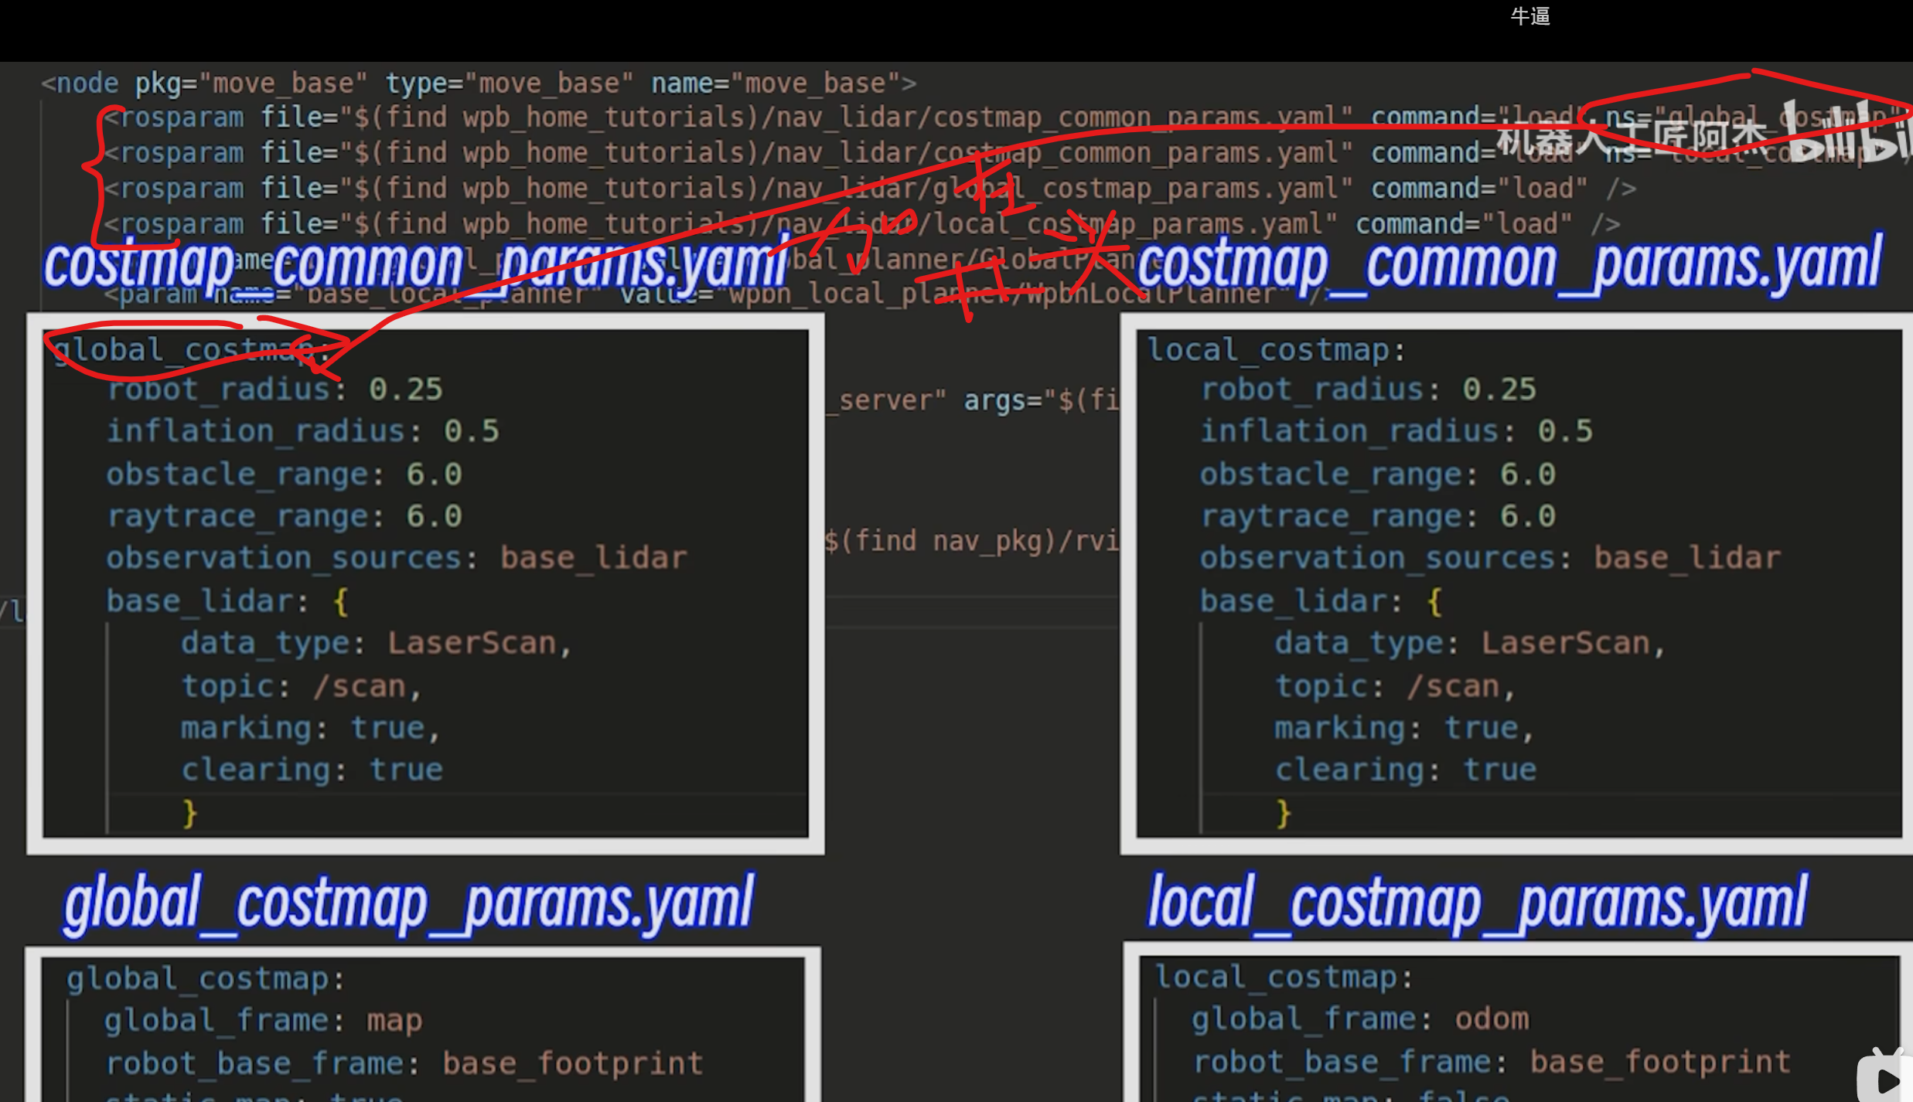The image size is (1913, 1102).
Task: Select the local_costmap_params.yaml caption
Action: click(x=1477, y=903)
